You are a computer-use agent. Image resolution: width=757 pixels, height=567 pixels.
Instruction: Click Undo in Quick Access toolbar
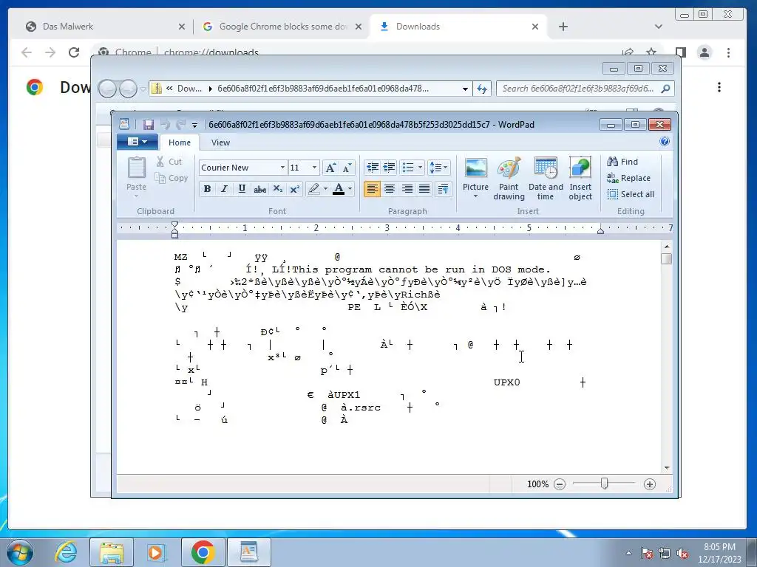165,124
